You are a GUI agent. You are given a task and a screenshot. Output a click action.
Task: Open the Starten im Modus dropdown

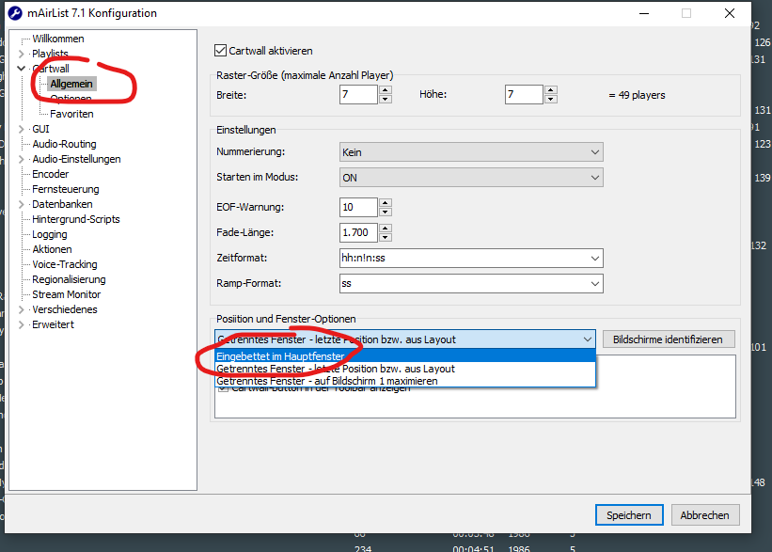pyautogui.click(x=471, y=178)
